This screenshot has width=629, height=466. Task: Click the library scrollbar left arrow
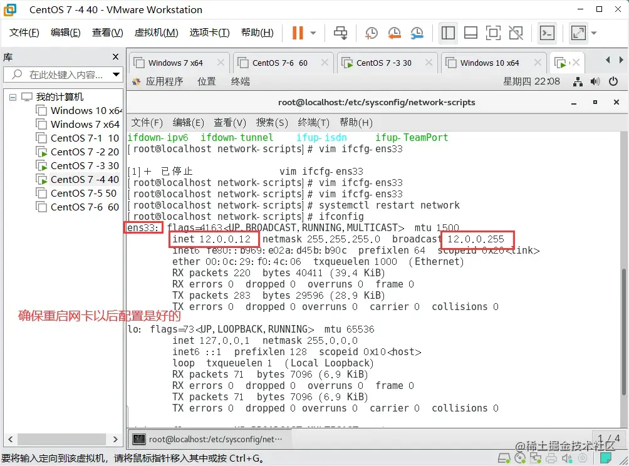click(11, 439)
